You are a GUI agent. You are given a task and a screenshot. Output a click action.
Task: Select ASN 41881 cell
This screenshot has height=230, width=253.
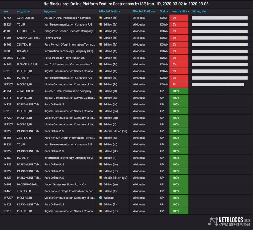point(7,38)
